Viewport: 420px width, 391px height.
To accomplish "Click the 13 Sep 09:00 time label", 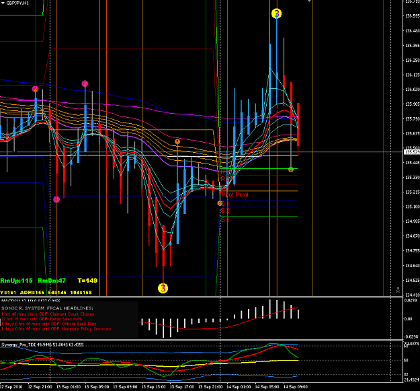I will tap(125, 387).
